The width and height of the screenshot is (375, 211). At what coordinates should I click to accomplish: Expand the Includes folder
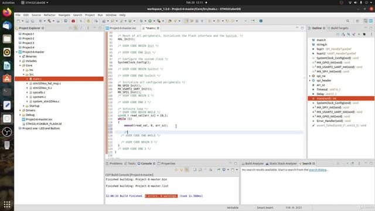click(20, 61)
